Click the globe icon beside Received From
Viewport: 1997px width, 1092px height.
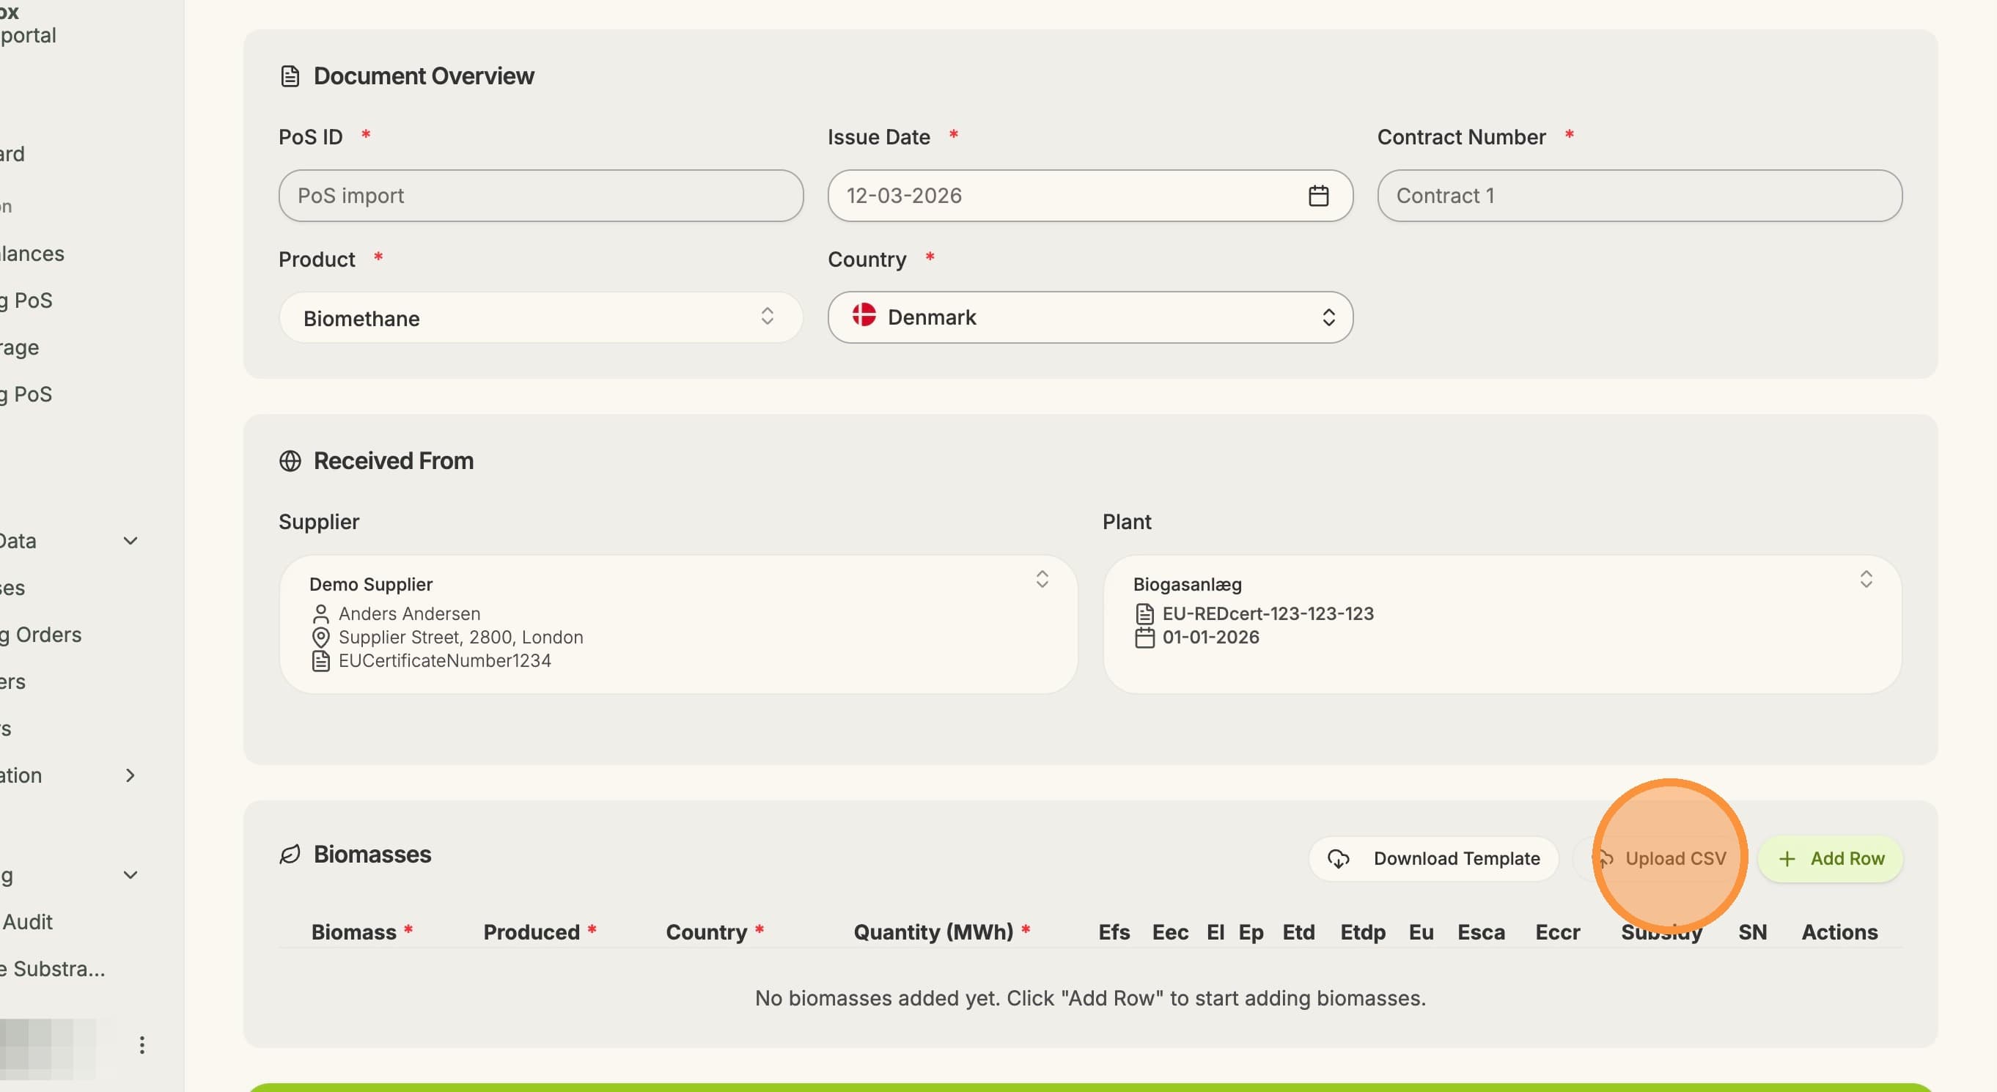[x=290, y=461]
